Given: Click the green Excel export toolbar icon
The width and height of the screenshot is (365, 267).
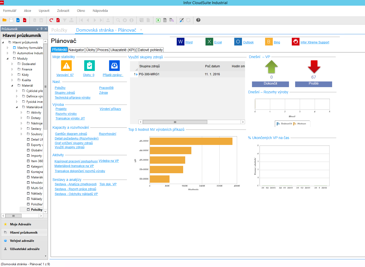Looking at the screenshot, I should [158, 20].
